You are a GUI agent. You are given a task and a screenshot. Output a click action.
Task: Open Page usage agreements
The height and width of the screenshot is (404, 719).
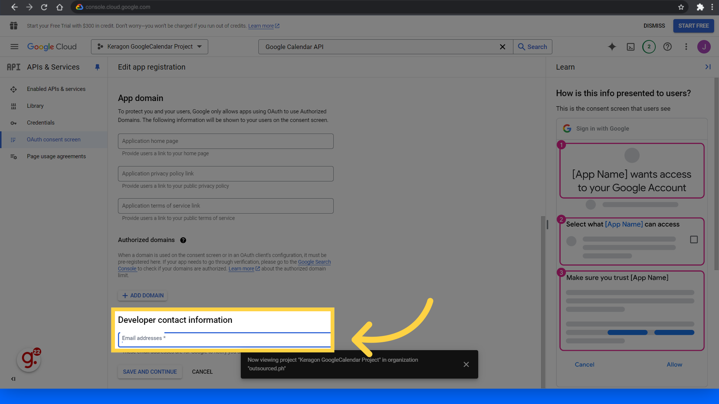(56, 156)
